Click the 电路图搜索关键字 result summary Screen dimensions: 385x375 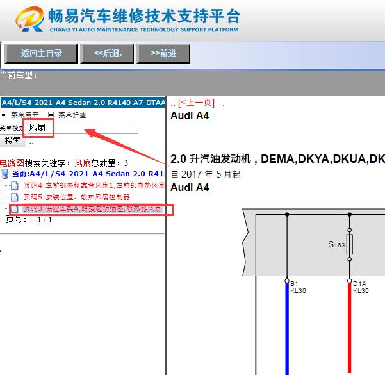coord(64,163)
